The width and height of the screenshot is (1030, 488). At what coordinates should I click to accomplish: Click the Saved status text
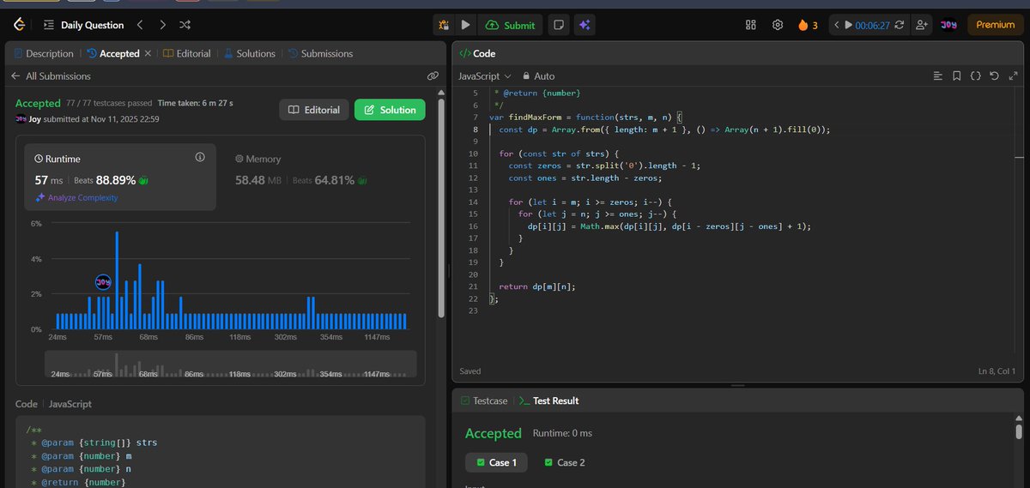click(470, 371)
